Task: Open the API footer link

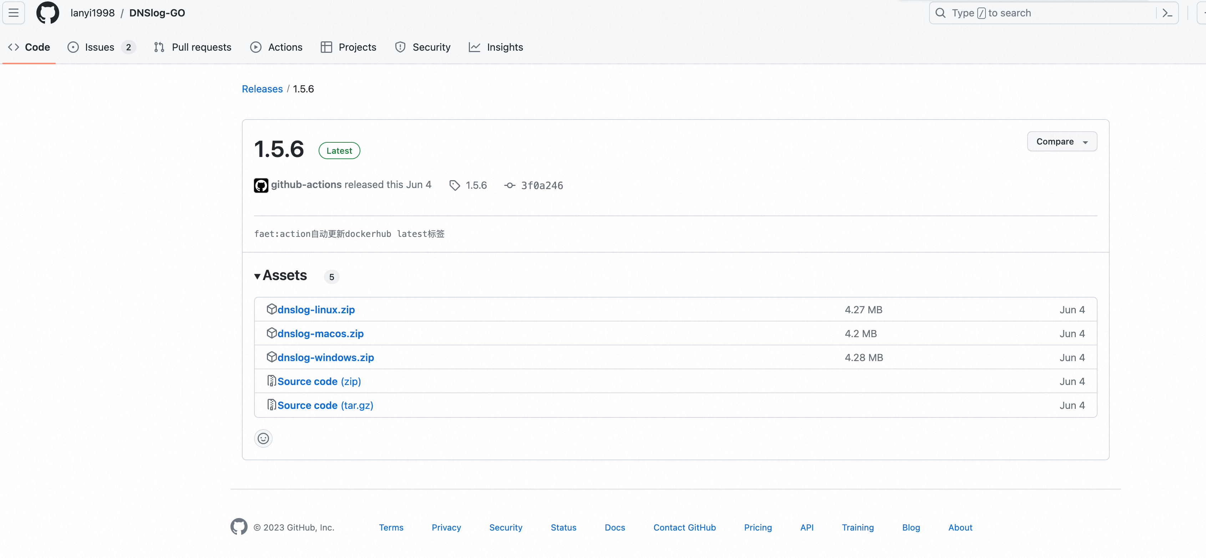Action: (x=807, y=527)
